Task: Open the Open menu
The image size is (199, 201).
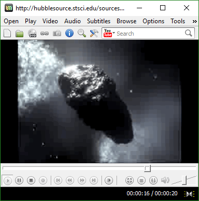Action: coord(11,21)
